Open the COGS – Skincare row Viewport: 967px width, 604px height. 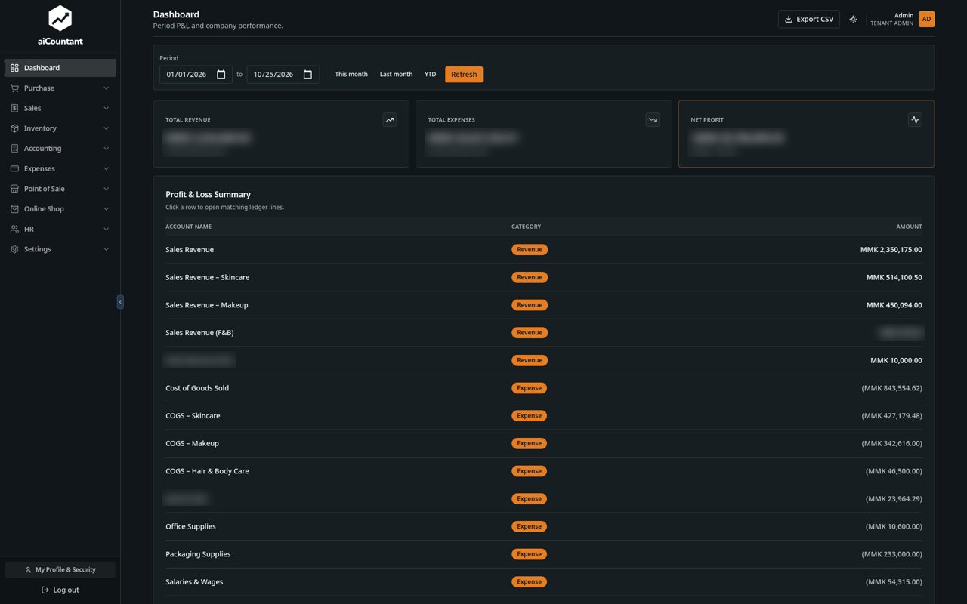(544, 416)
